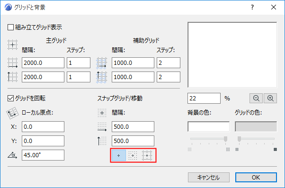
Task: Click main grid horizontal step field 1
Action: tap(79, 63)
